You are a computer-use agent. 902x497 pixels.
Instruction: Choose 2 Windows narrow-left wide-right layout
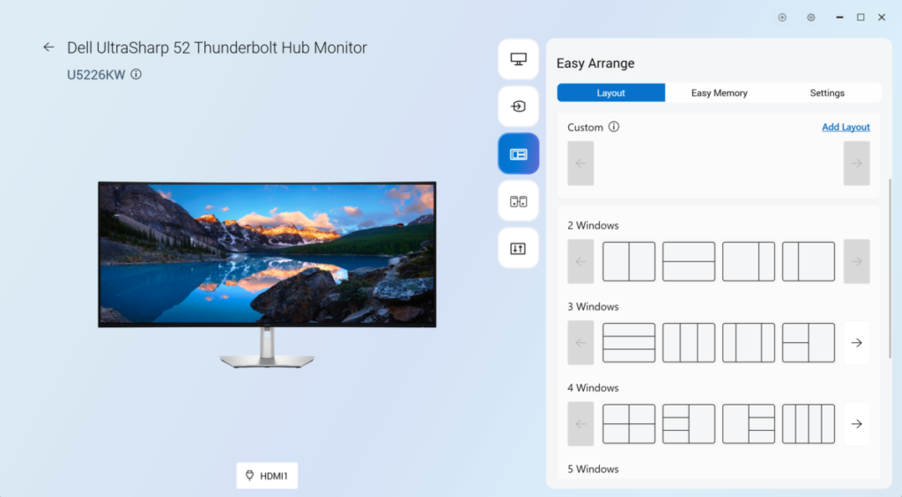tap(809, 261)
